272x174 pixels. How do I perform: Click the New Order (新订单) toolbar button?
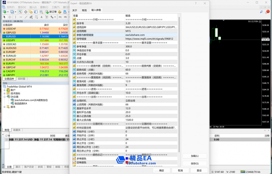(51, 12)
